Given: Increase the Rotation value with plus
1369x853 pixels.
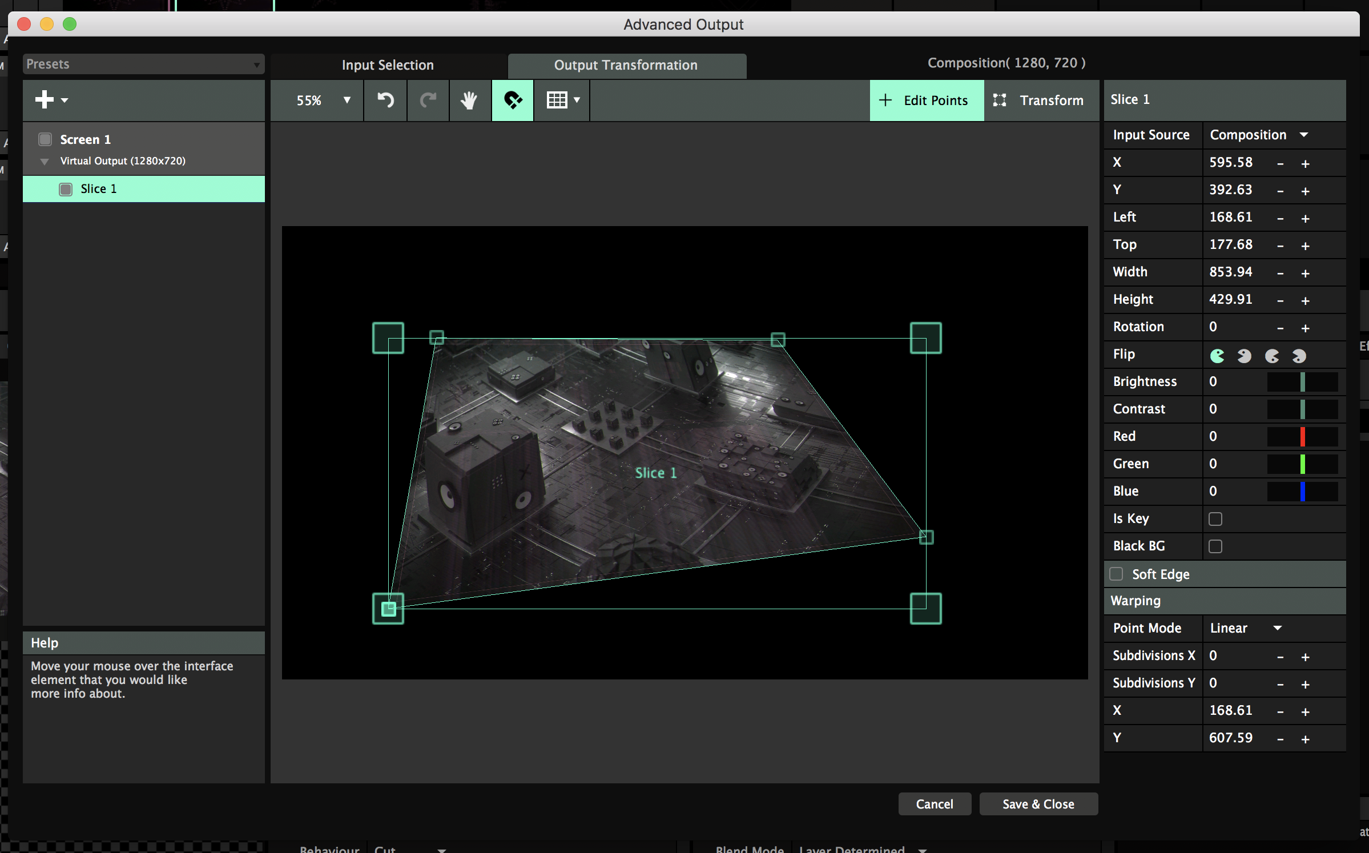Looking at the screenshot, I should pos(1305,328).
